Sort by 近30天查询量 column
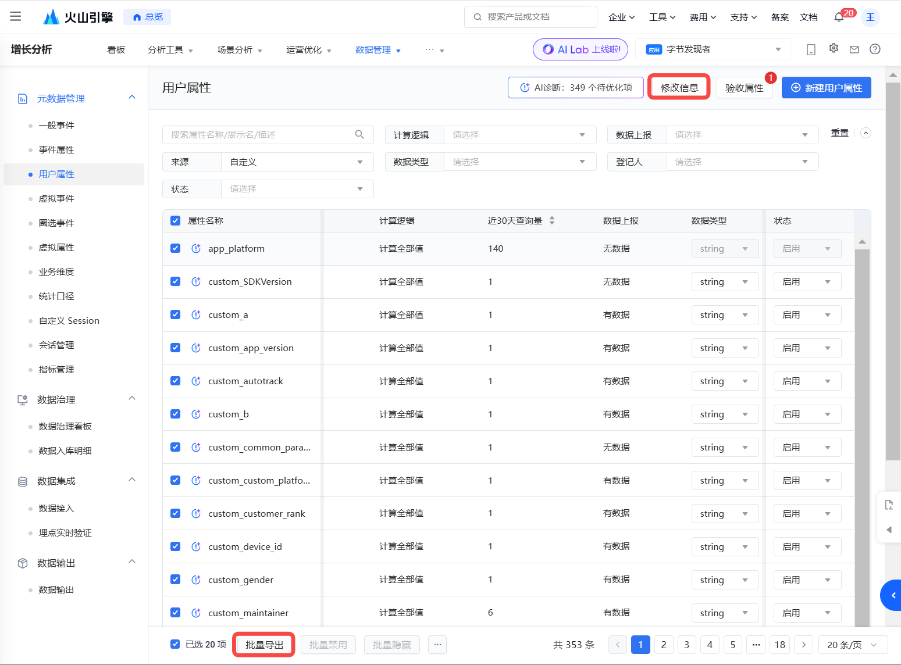 click(x=552, y=220)
